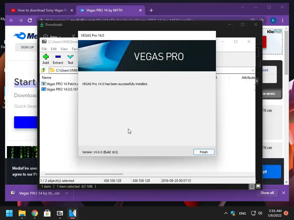Viewport: 294px width, 220px height.
Task: Open downloaded Vegas PRO 14 rar file
Action: coord(36,193)
